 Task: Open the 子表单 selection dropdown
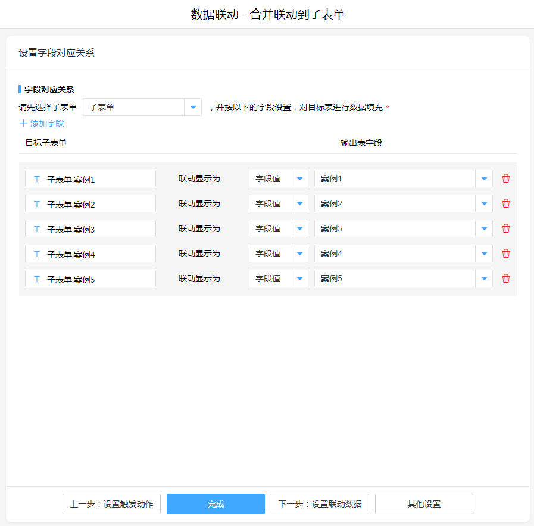tap(193, 107)
